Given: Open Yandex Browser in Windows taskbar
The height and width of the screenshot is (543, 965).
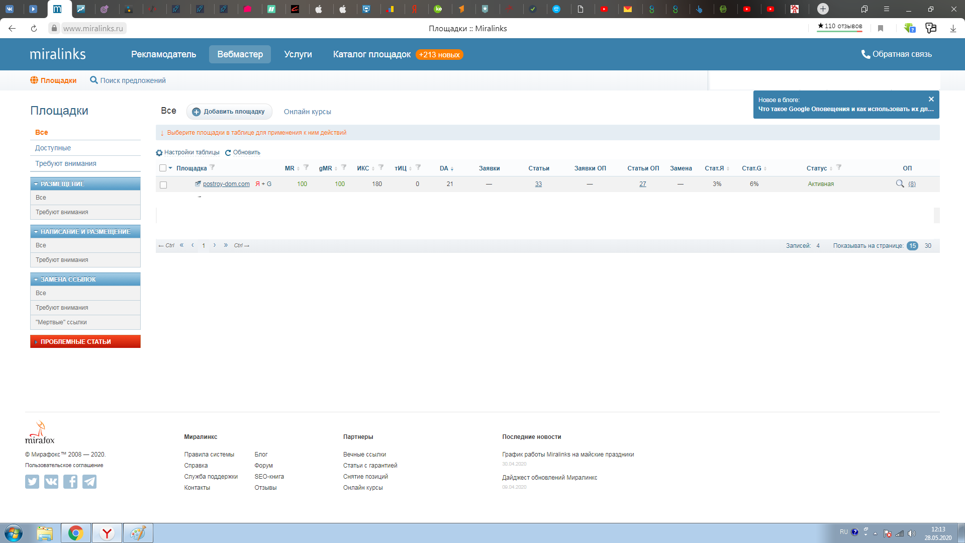Looking at the screenshot, I should (x=107, y=533).
